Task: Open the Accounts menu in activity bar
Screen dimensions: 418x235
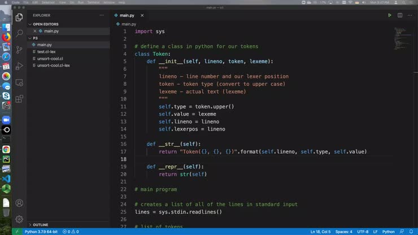Action: (x=19, y=203)
